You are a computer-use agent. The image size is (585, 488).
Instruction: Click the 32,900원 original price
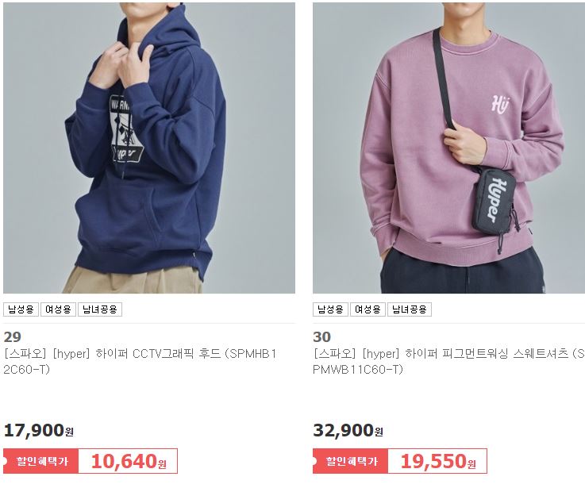point(348,431)
